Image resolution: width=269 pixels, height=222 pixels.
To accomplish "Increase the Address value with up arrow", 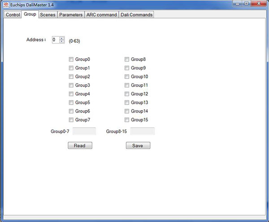I will click(62, 38).
